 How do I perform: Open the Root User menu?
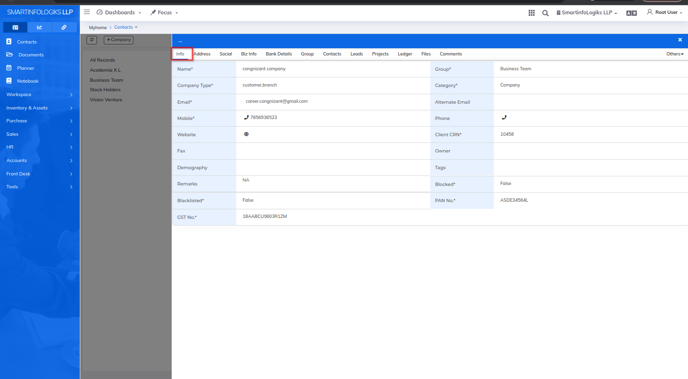pyautogui.click(x=665, y=12)
